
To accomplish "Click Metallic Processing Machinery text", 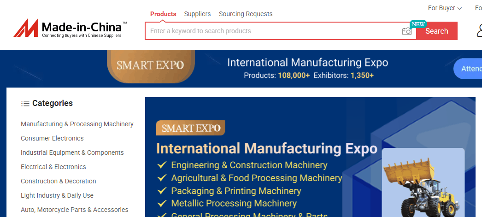I will point(234,204).
